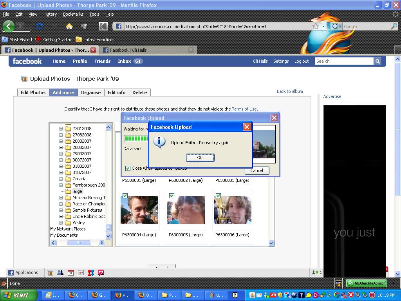The height and width of the screenshot is (301, 401).
Task: Open the History menu
Action: 50,15
